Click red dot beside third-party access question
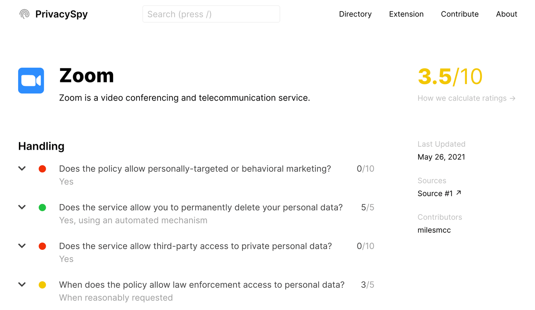Image resolution: width=535 pixels, height=310 pixels. (42, 246)
